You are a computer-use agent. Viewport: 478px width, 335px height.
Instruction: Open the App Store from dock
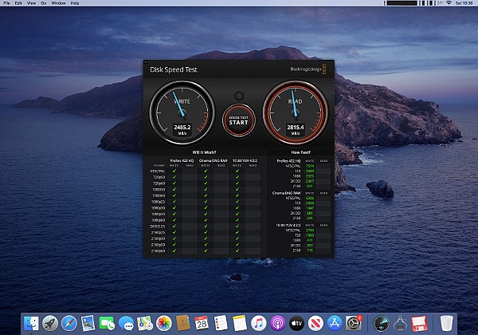pos(335,322)
